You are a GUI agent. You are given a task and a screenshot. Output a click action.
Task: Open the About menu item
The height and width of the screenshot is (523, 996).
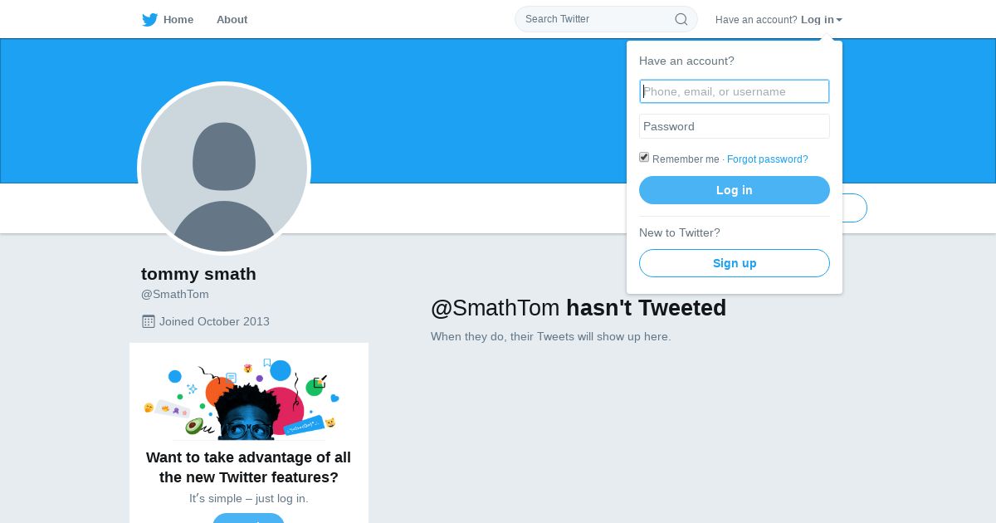click(232, 20)
